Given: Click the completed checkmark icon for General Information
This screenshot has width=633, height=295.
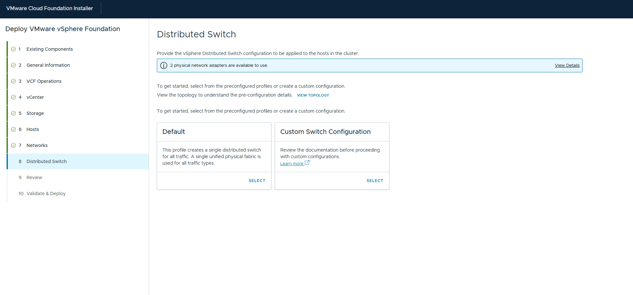Looking at the screenshot, I should 13,65.
